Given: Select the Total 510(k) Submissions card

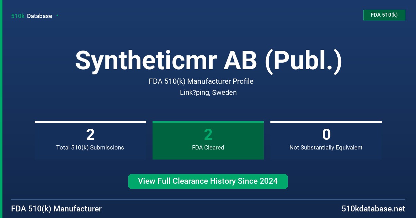Looking at the screenshot, I should pos(90,140).
